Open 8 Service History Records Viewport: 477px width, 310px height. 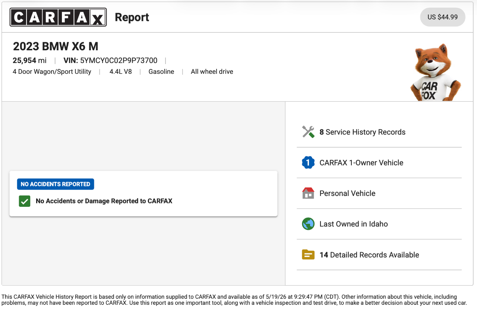(379, 132)
